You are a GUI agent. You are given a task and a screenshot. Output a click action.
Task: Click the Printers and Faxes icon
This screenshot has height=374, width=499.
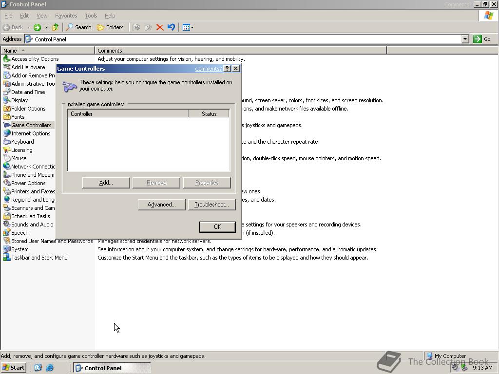6,191
